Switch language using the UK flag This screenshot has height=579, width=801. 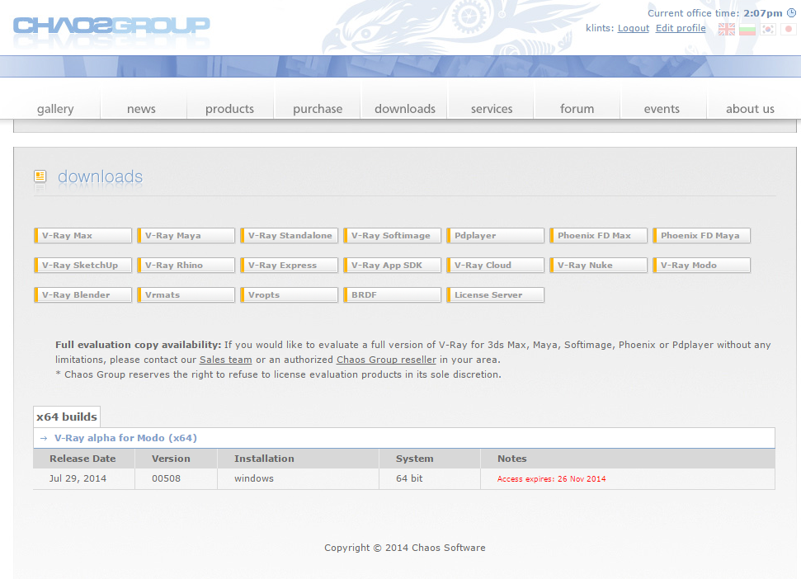pos(727,29)
